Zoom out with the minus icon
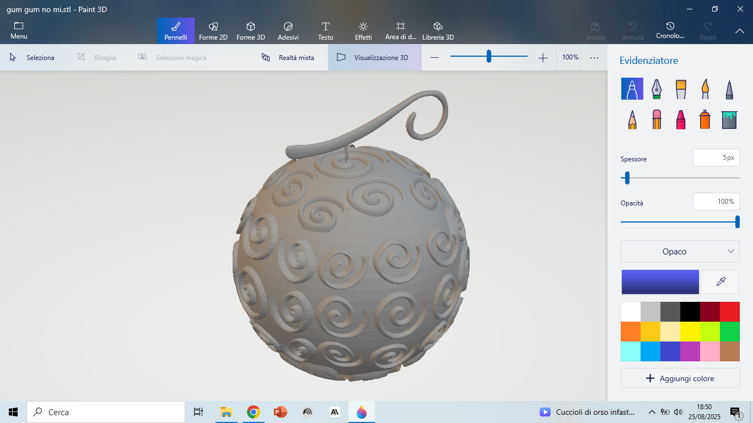The width and height of the screenshot is (753, 423). point(435,58)
